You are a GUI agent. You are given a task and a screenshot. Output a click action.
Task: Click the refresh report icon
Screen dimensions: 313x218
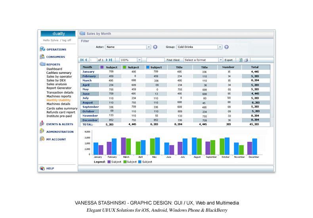[x=241, y=60]
